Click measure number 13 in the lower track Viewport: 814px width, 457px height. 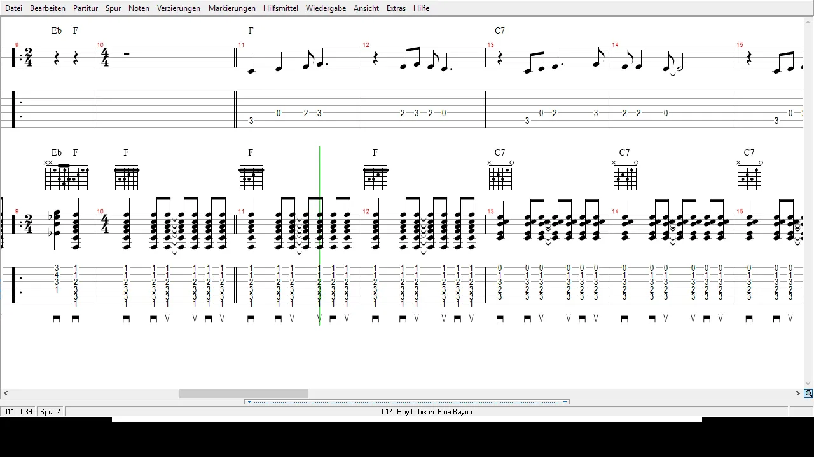(x=490, y=211)
